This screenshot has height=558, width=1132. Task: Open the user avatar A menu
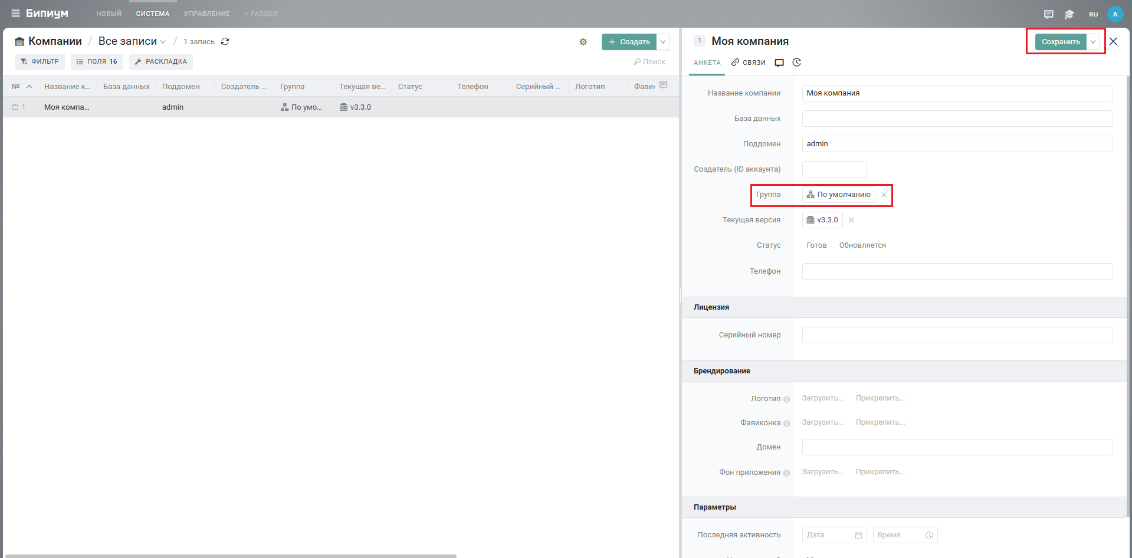tap(1115, 14)
